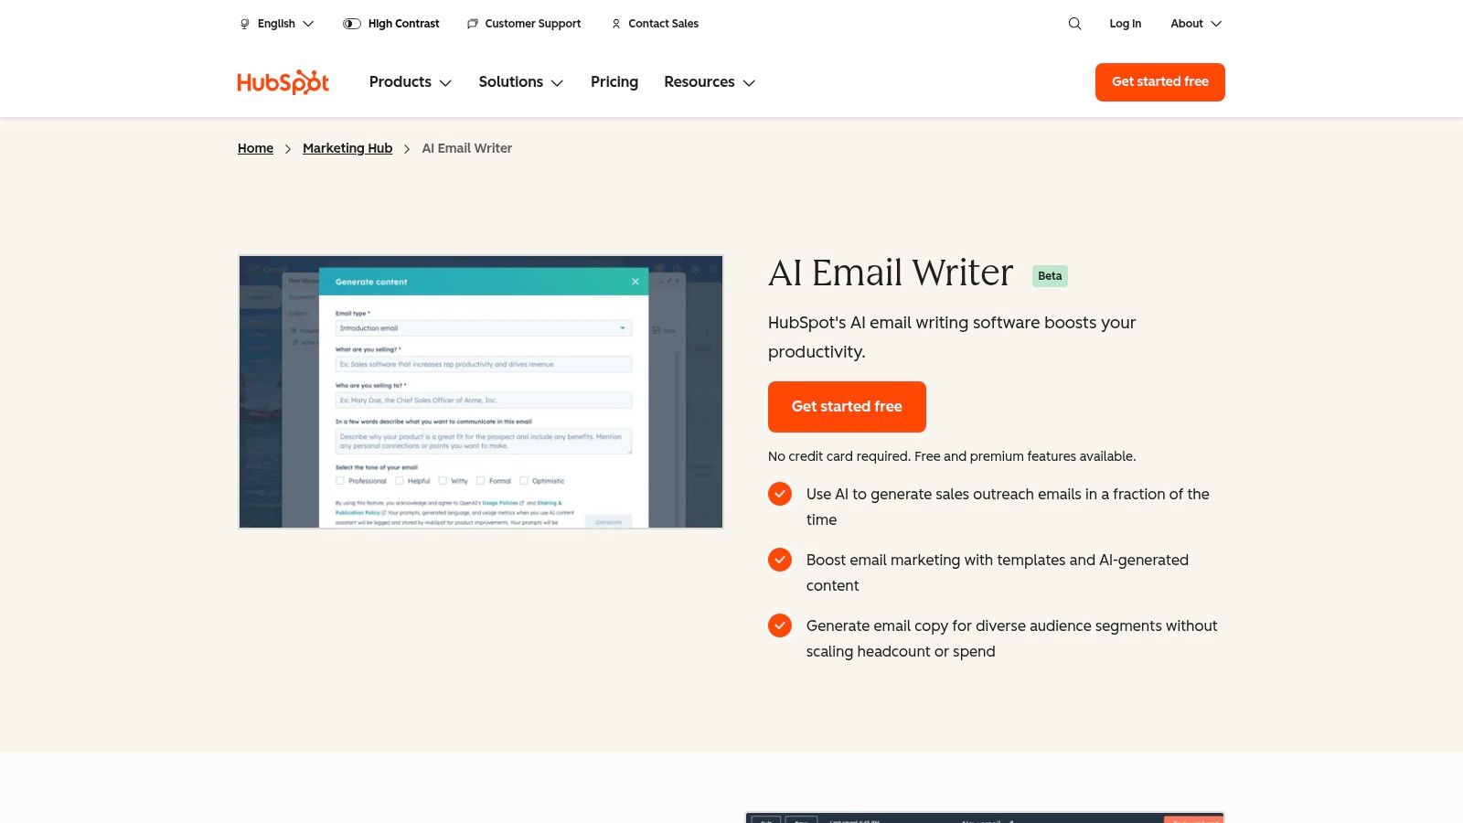Expand the Resources menu

[710, 82]
